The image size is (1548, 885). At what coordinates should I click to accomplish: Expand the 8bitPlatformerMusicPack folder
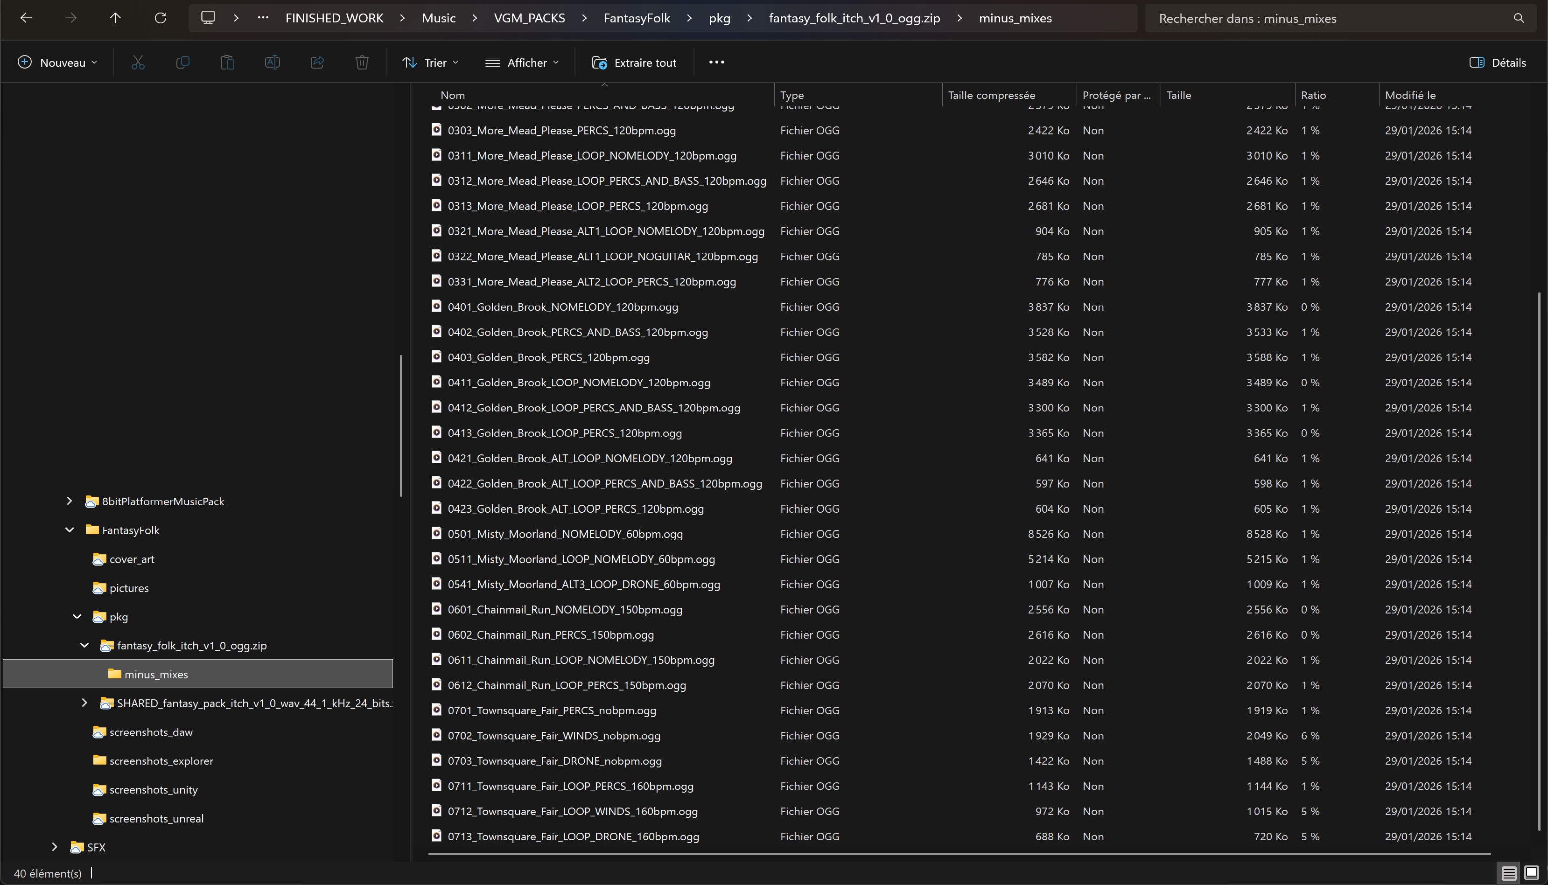70,502
